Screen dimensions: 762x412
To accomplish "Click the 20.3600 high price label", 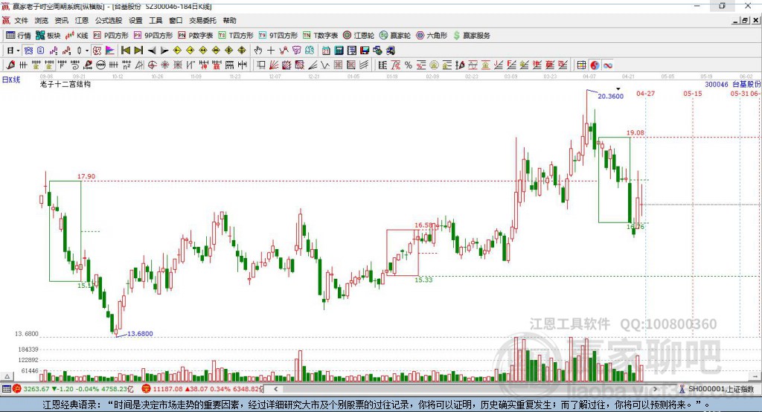I will point(610,96).
